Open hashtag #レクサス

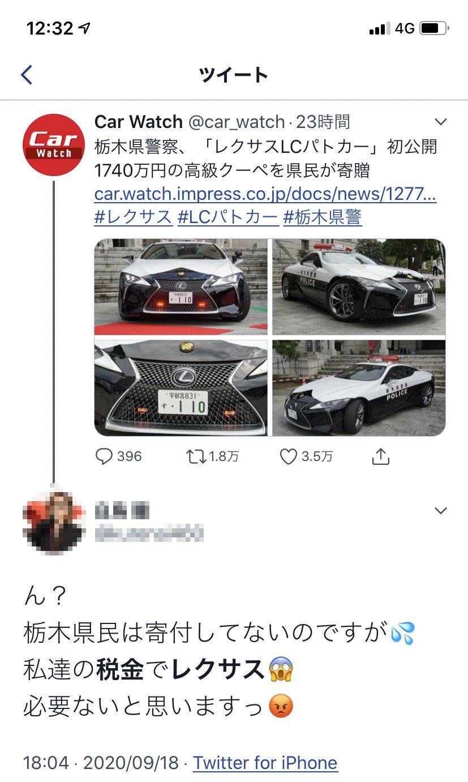click(134, 217)
